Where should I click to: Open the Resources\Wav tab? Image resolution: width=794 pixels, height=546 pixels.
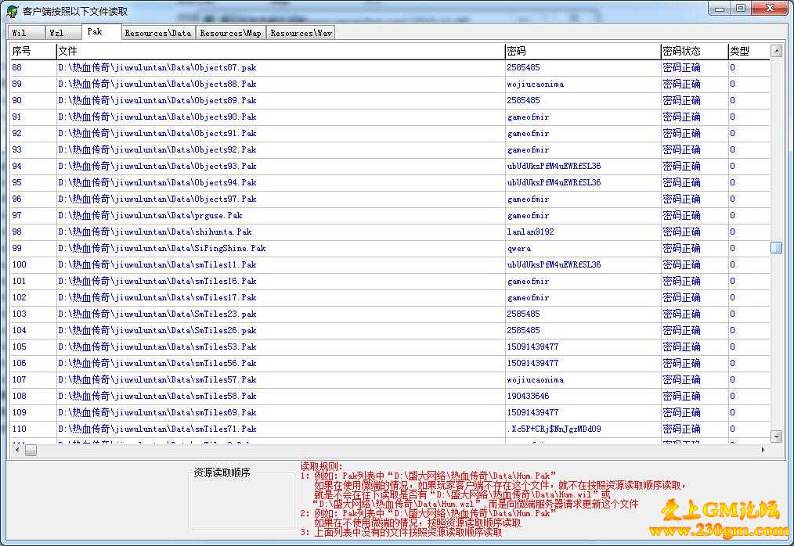point(301,33)
